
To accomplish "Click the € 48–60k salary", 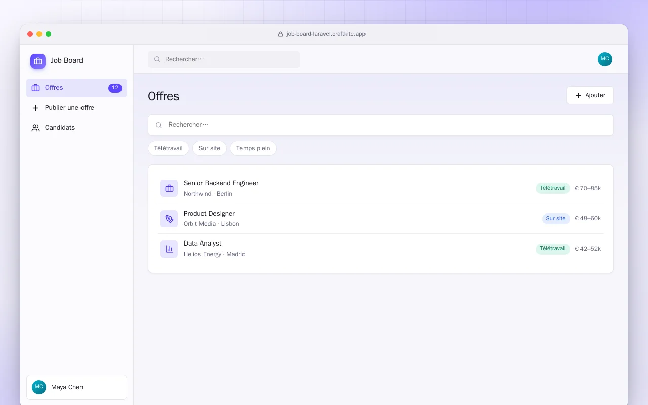I will (x=588, y=219).
